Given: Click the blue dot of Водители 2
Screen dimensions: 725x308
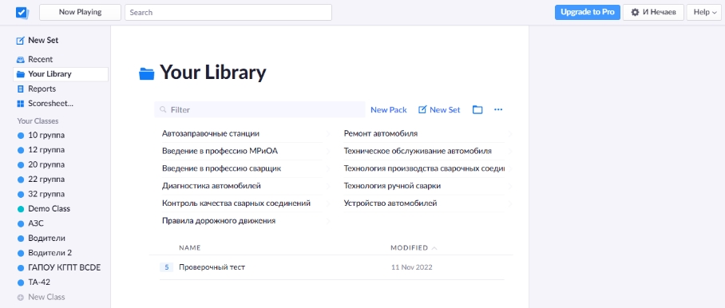Looking at the screenshot, I should click(x=20, y=253).
